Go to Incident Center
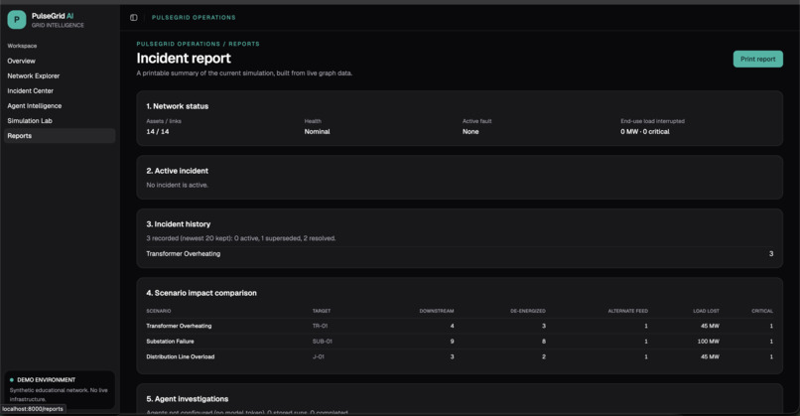 tap(30, 91)
